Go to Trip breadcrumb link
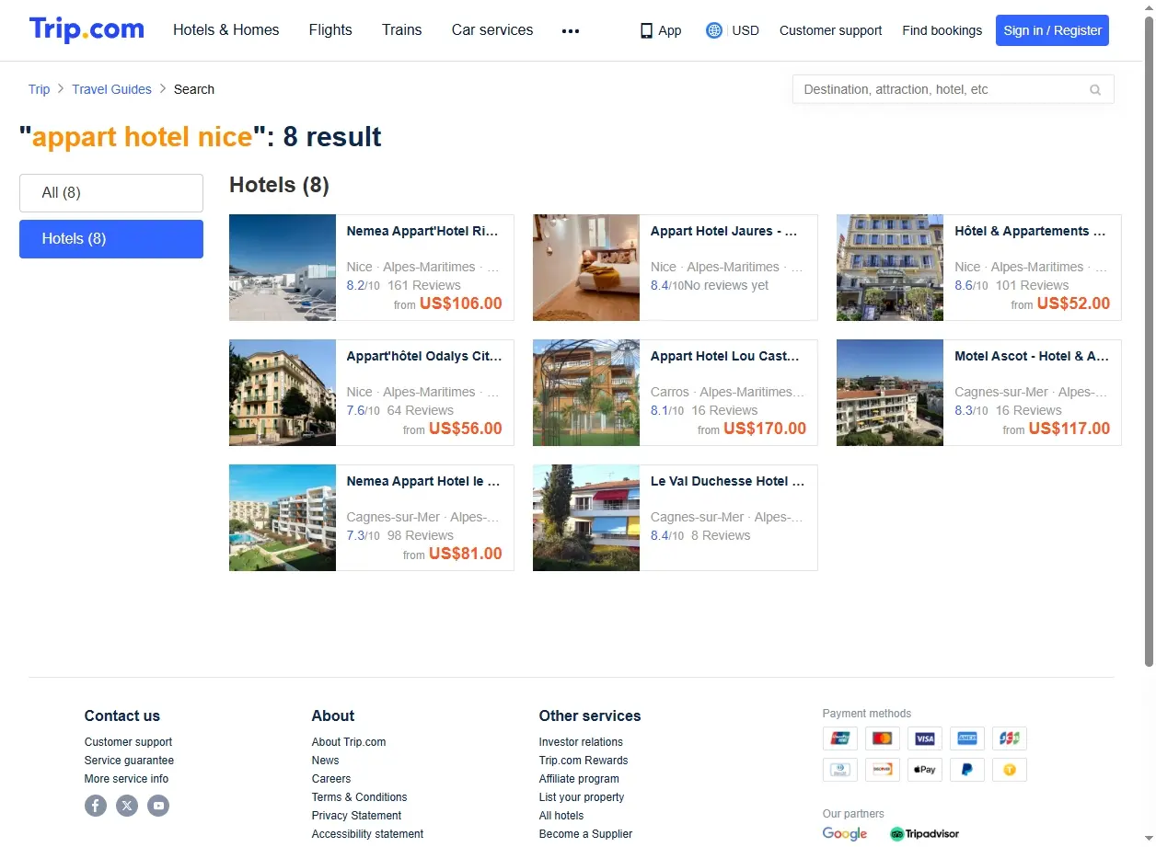Screen dimensions: 1156x847 pyautogui.click(x=39, y=89)
